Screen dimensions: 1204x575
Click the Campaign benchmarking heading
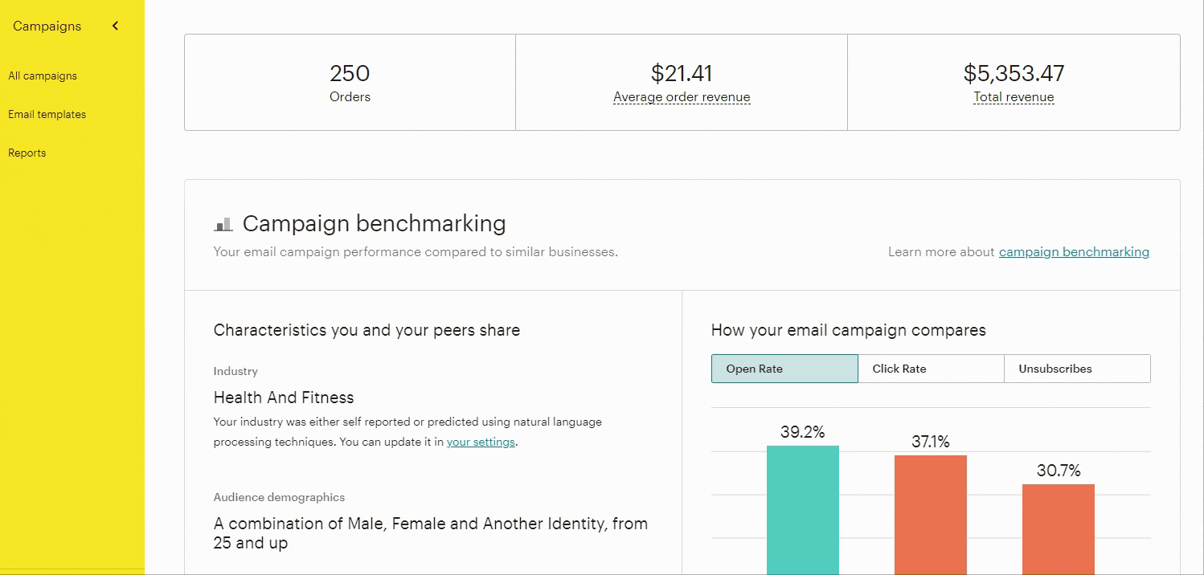(x=375, y=223)
